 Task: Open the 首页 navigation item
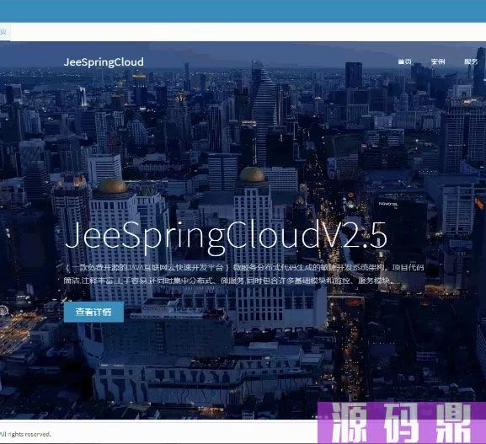404,62
